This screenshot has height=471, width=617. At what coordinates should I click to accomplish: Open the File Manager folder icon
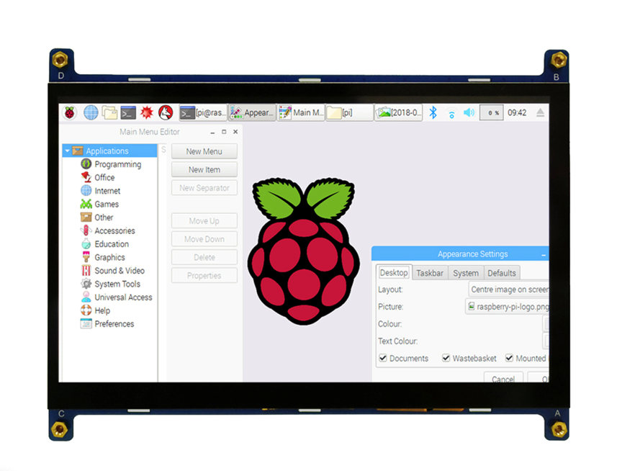(109, 113)
